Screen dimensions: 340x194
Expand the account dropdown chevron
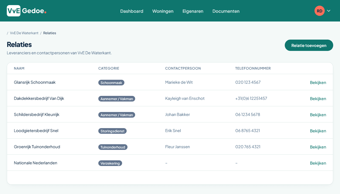point(329,11)
